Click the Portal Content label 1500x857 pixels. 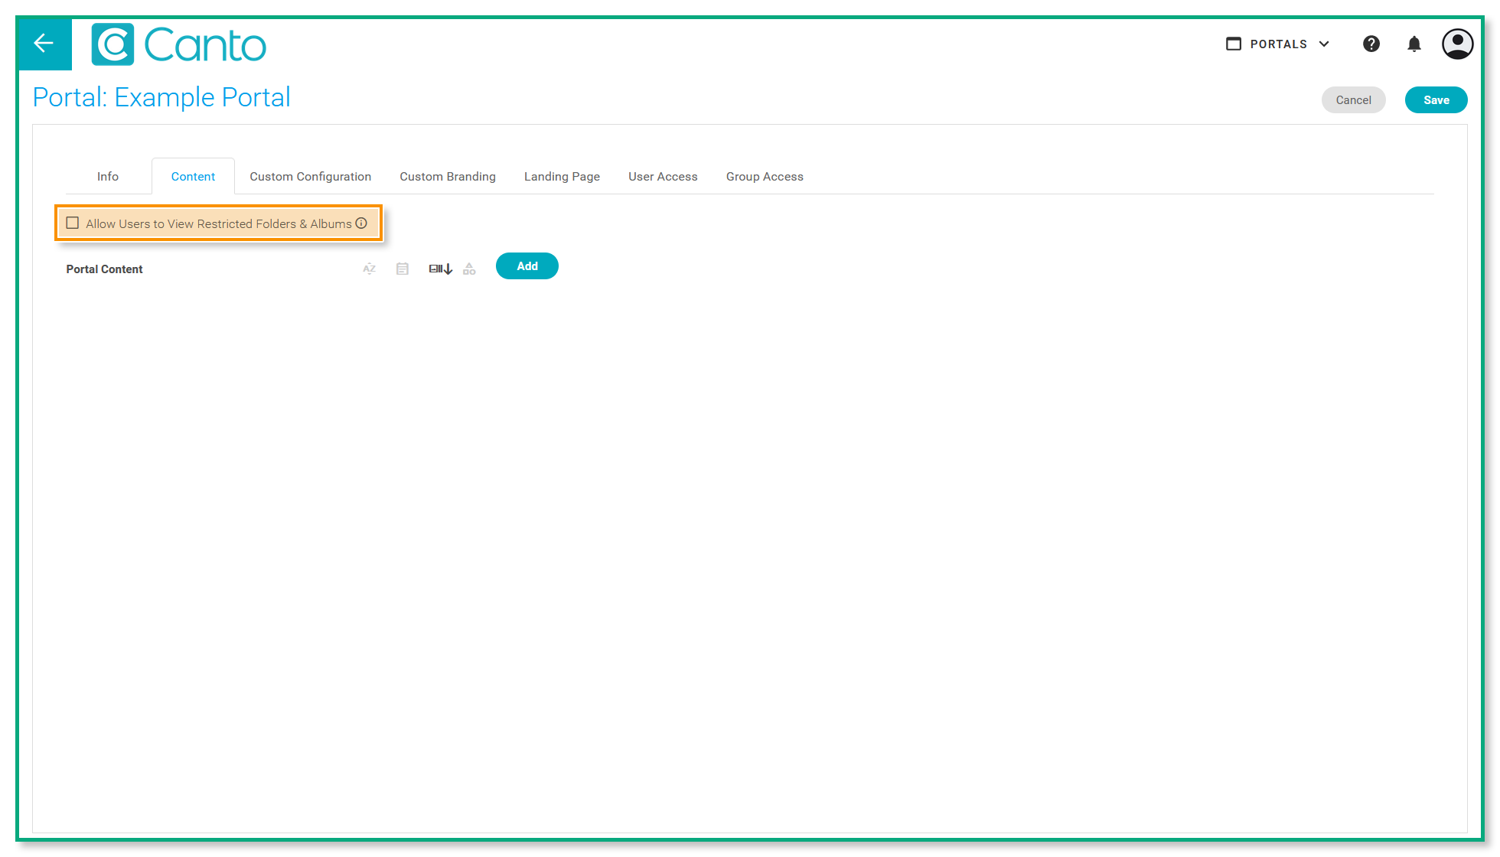point(104,269)
